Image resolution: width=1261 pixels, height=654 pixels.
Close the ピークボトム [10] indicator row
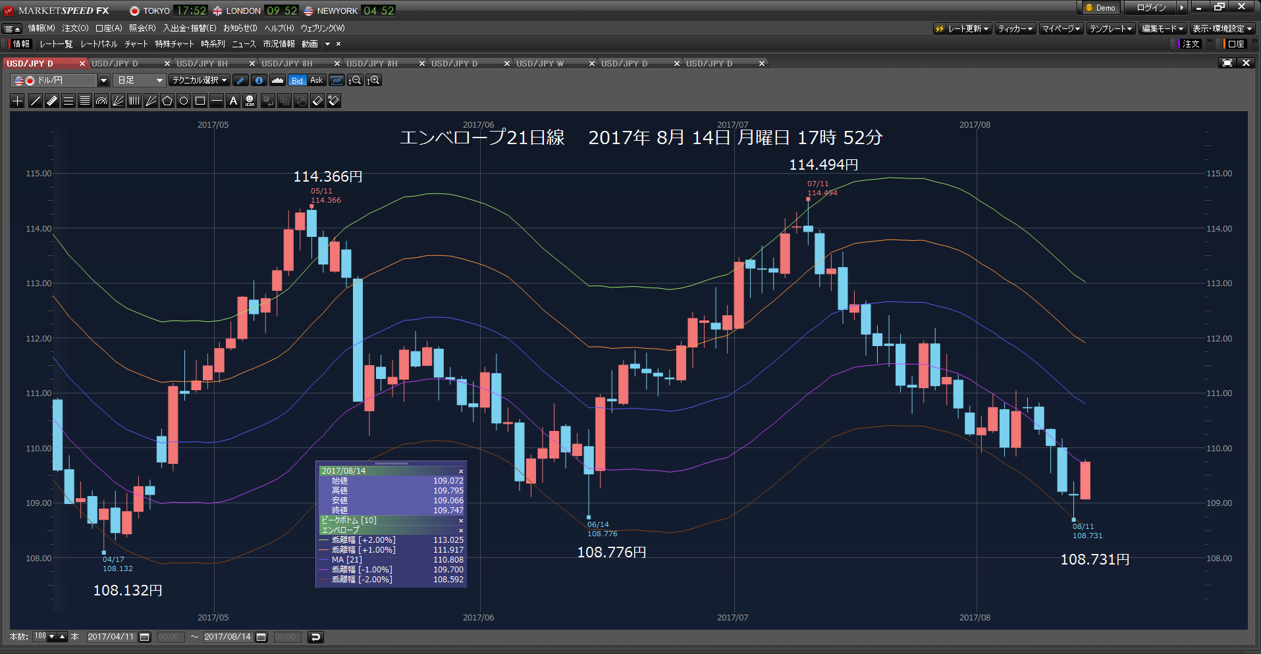point(461,520)
